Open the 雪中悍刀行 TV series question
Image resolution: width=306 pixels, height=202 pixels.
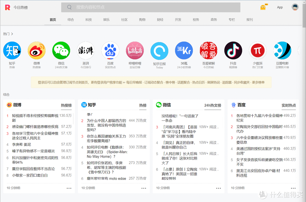click(106, 167)
